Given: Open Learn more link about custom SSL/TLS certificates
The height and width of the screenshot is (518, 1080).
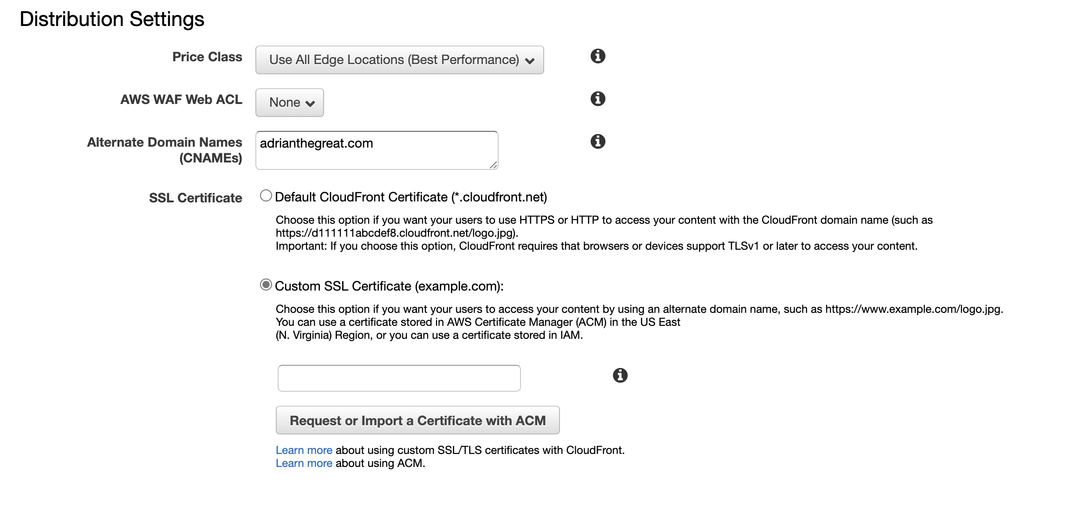Looking at the screenshot, I should 304,450.
